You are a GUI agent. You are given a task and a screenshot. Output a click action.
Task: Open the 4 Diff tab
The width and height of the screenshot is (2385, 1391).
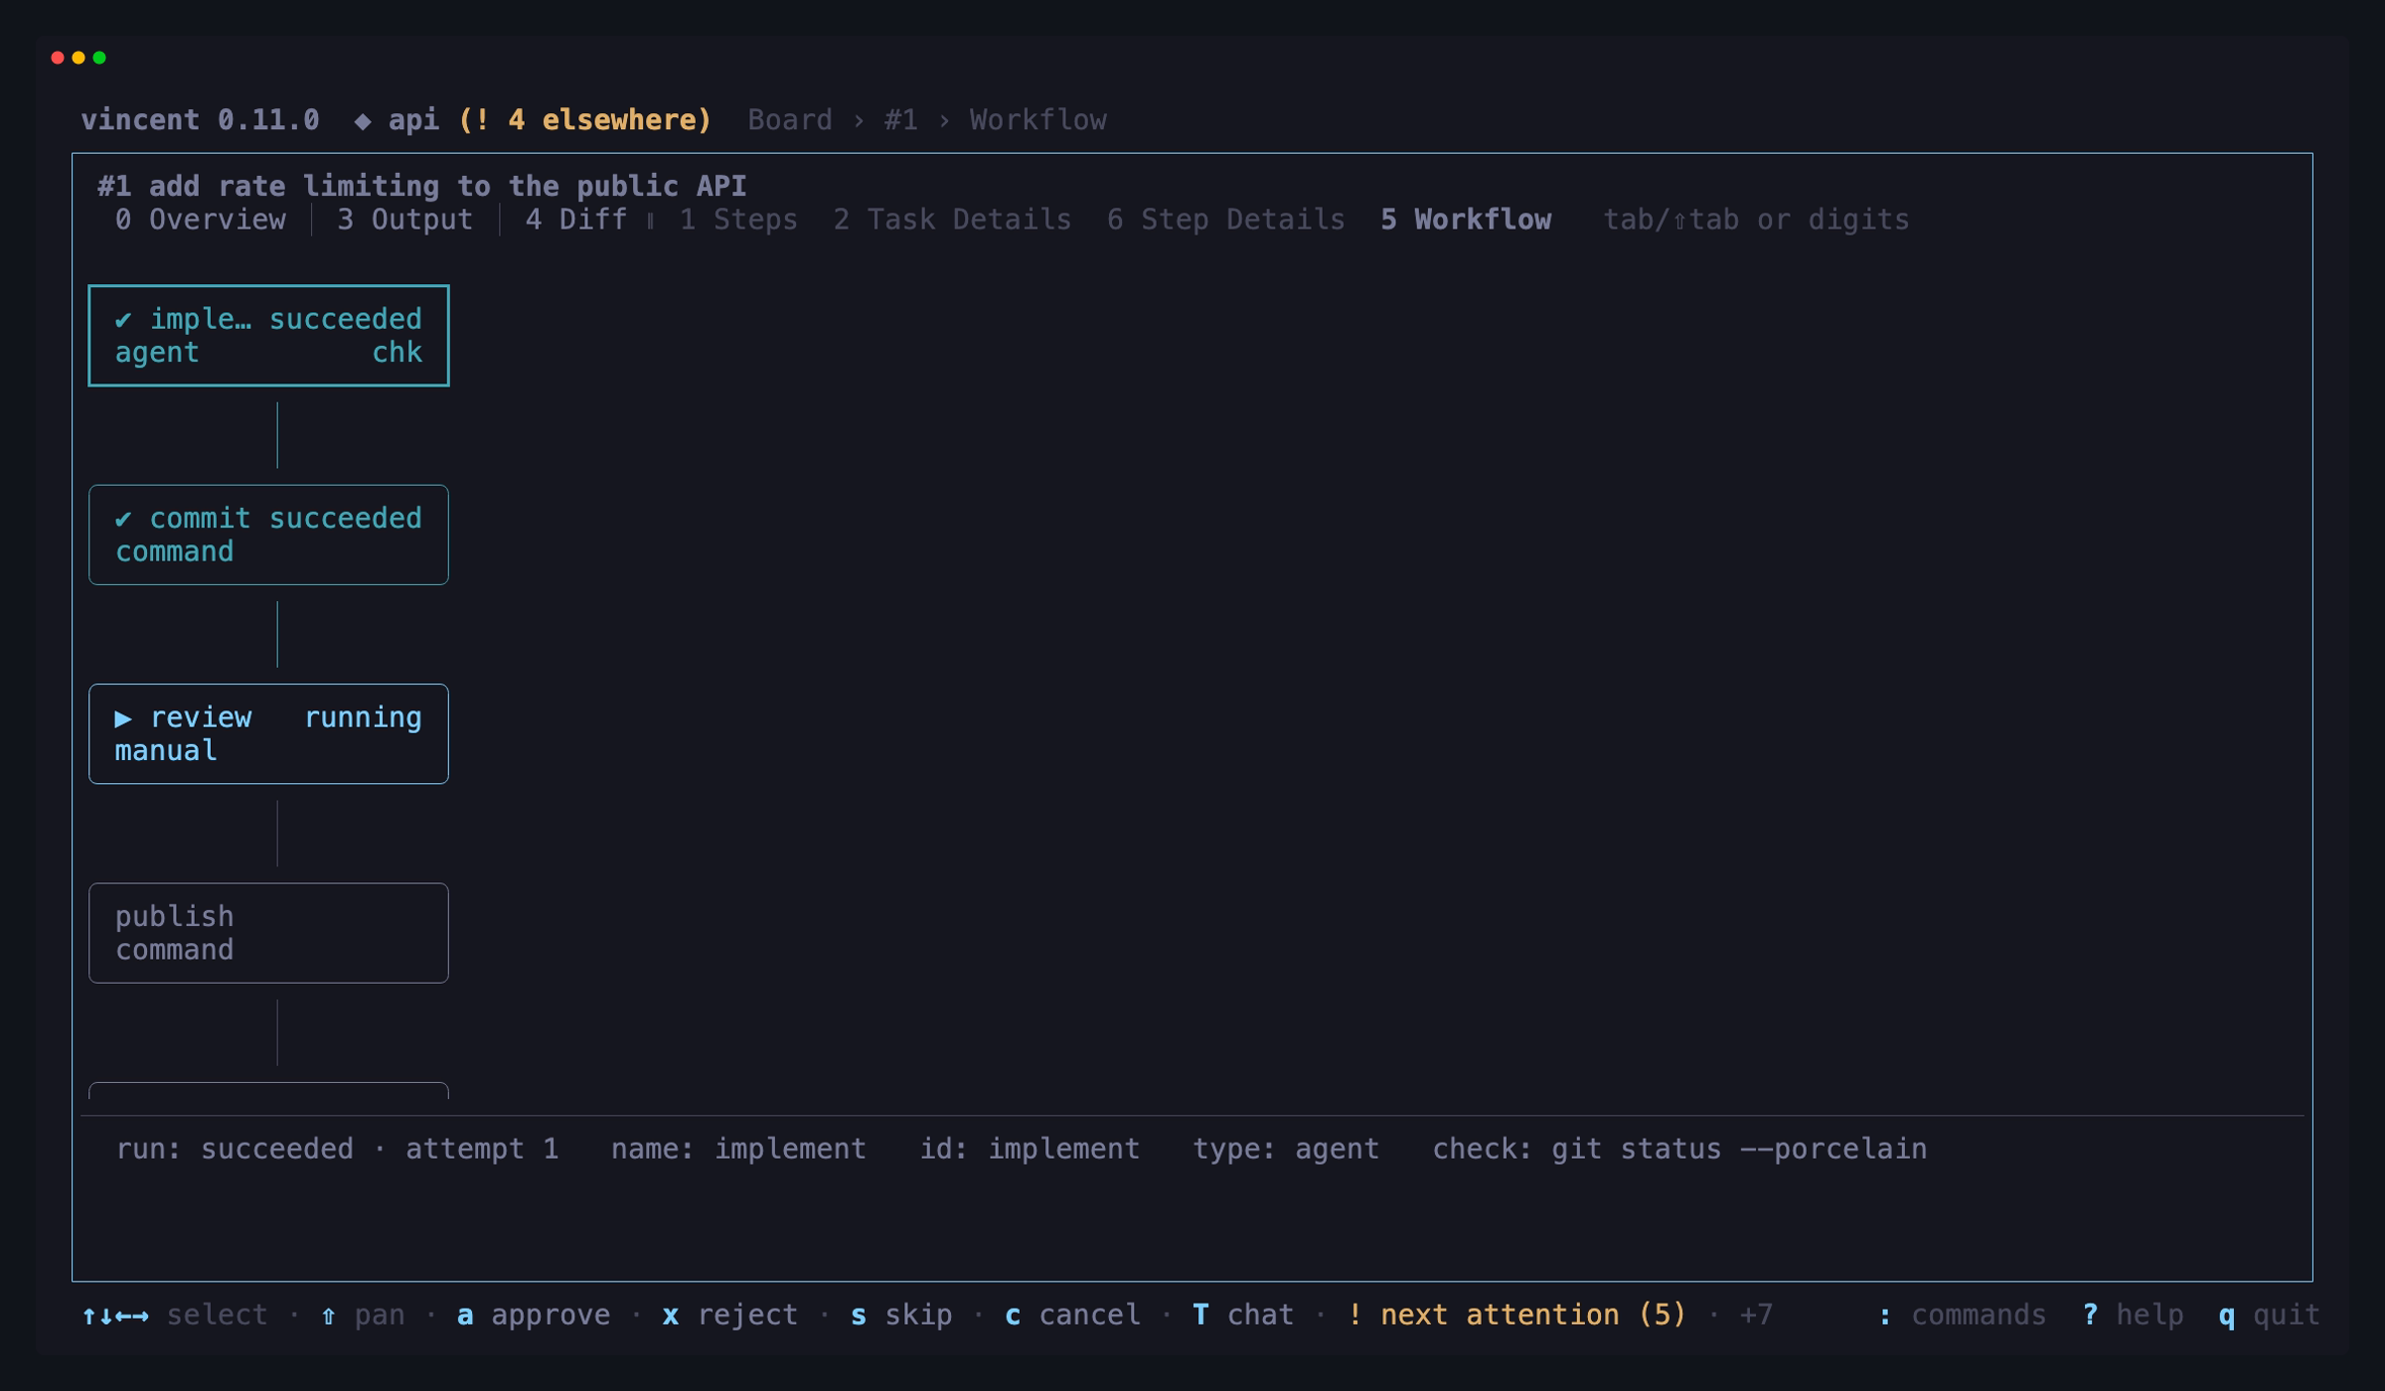click(575, 220)
